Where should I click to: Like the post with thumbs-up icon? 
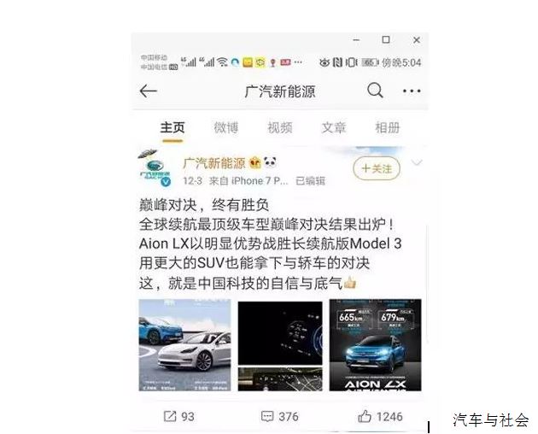coord(365,416)
